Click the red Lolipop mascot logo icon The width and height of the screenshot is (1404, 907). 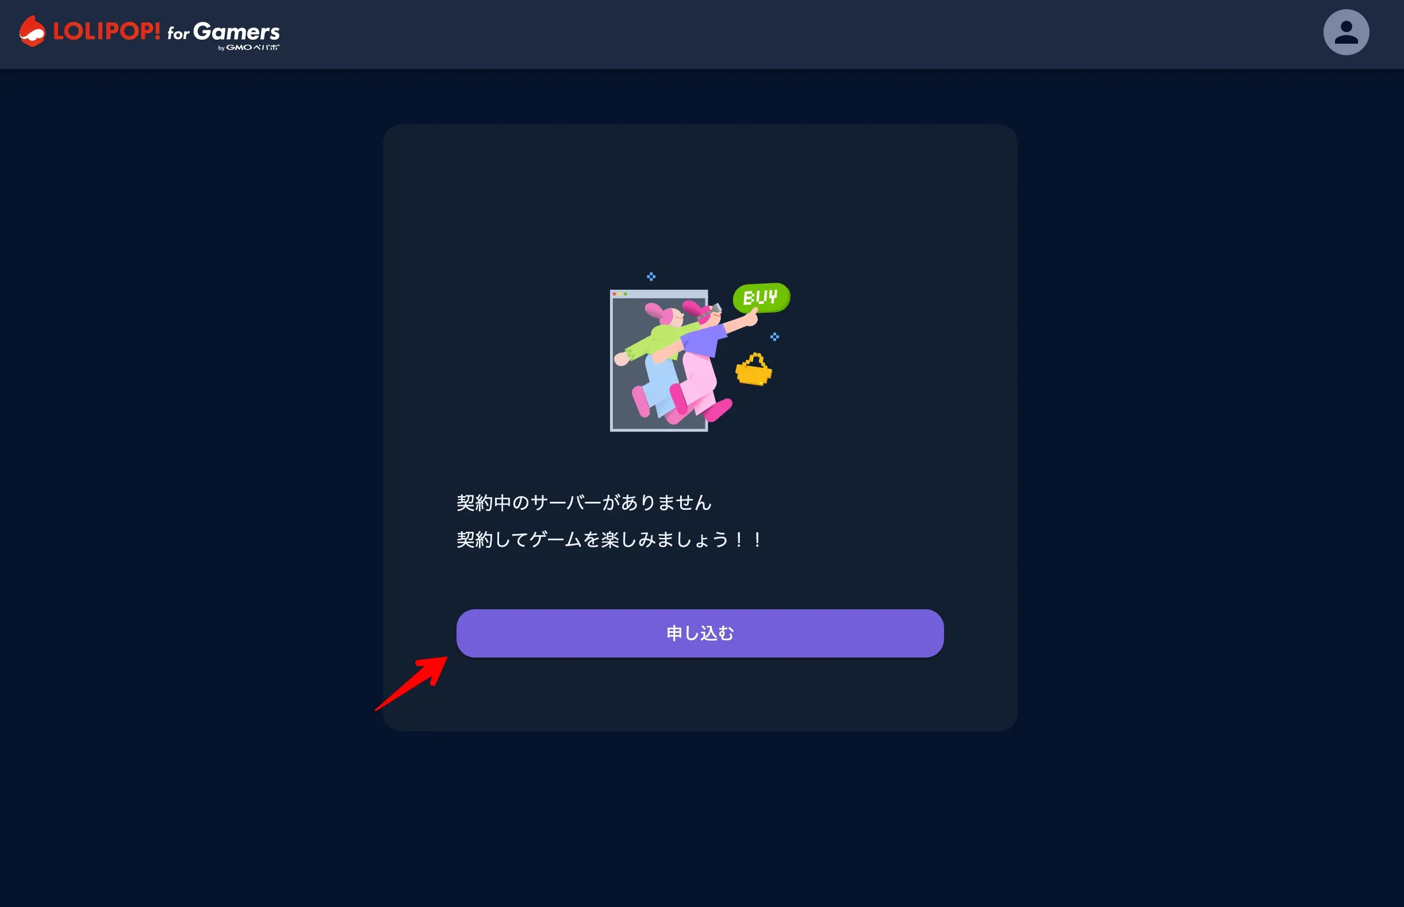[x=32, y=32]
